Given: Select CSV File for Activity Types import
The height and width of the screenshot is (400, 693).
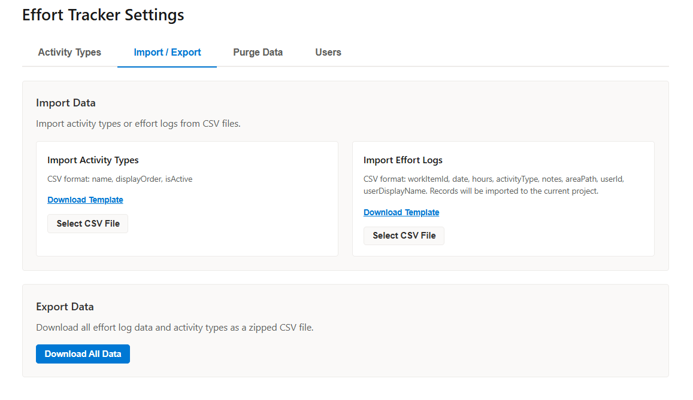Looking at the screenshot, I should pos(88,224).
